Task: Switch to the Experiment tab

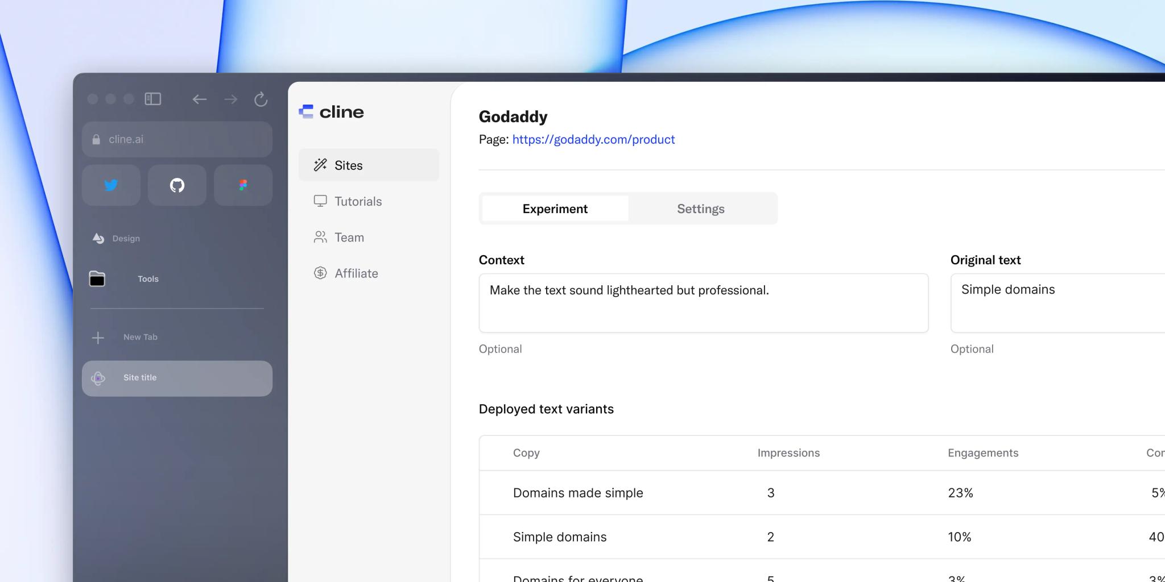Action: pyautogui.click(x=555, y=209)
